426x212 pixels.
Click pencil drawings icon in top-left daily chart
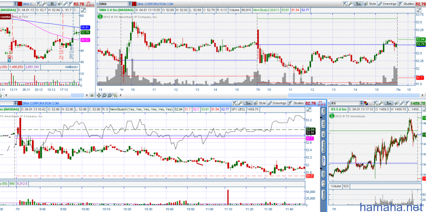point(65,4)
